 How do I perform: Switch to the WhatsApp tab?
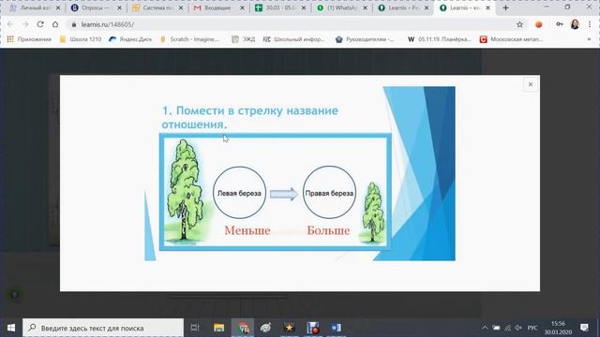[341, 7]
